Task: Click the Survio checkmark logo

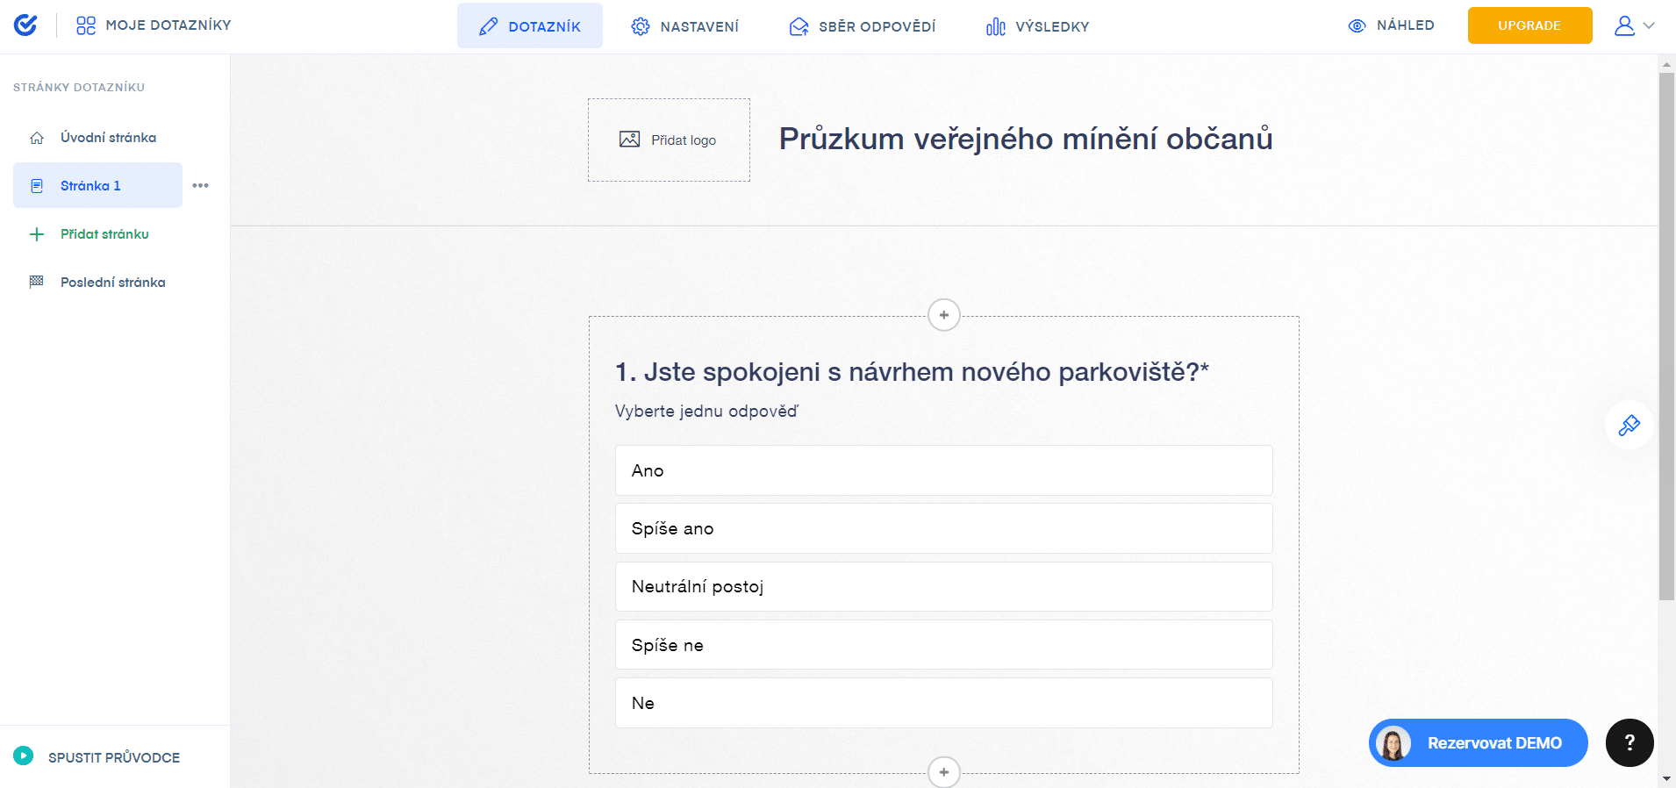Action: (x=25, y=25)
